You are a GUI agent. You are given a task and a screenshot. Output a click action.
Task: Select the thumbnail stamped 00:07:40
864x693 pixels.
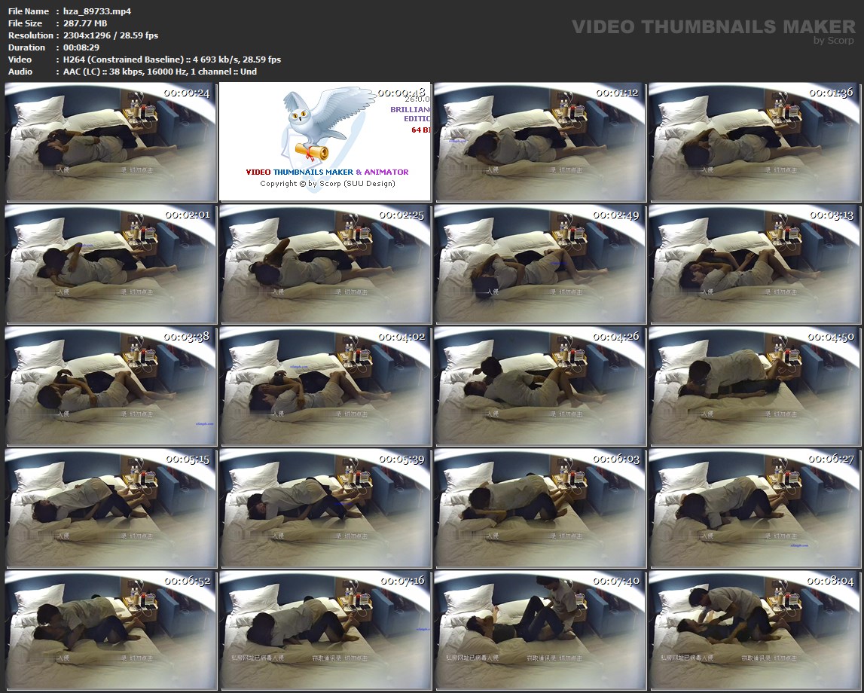point(540,630)
